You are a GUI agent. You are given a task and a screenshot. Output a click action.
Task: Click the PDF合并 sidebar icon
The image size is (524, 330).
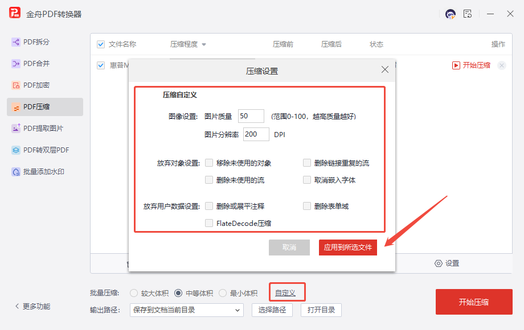click(x=16, y=63)
